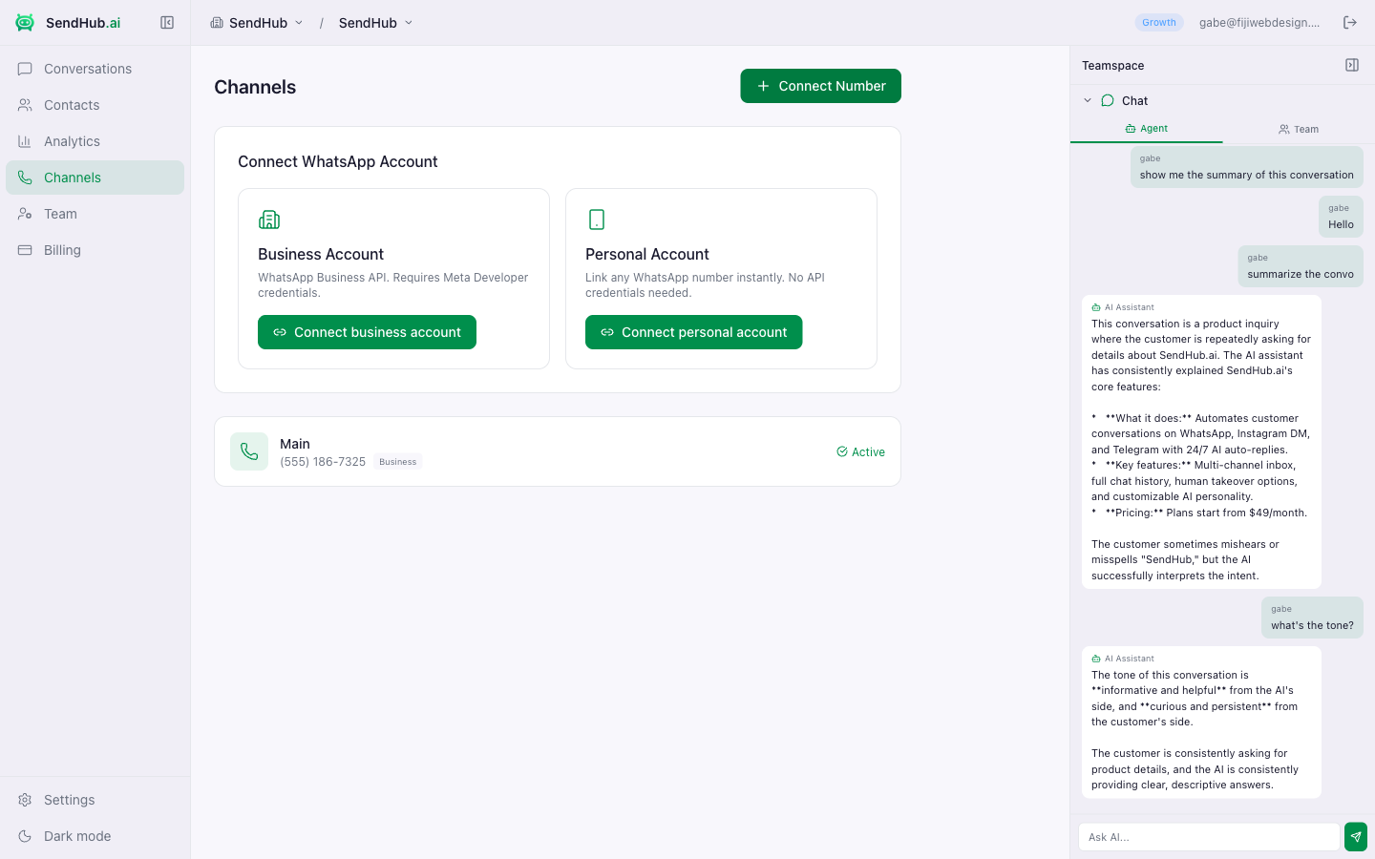Switch to the Agent tab
The height and width of the screenshot is (859, 1375).
(x=1147, y=129)
